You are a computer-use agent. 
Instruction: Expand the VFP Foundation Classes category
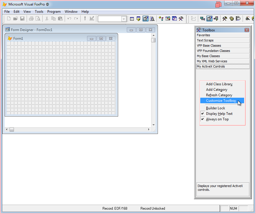tap(223, 51)
